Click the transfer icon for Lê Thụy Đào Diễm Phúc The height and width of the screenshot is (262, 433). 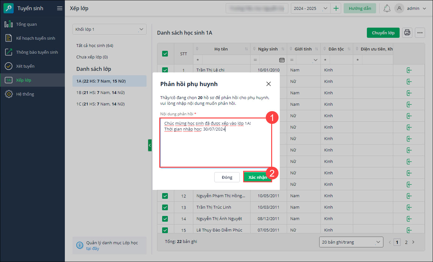[409, 230]
